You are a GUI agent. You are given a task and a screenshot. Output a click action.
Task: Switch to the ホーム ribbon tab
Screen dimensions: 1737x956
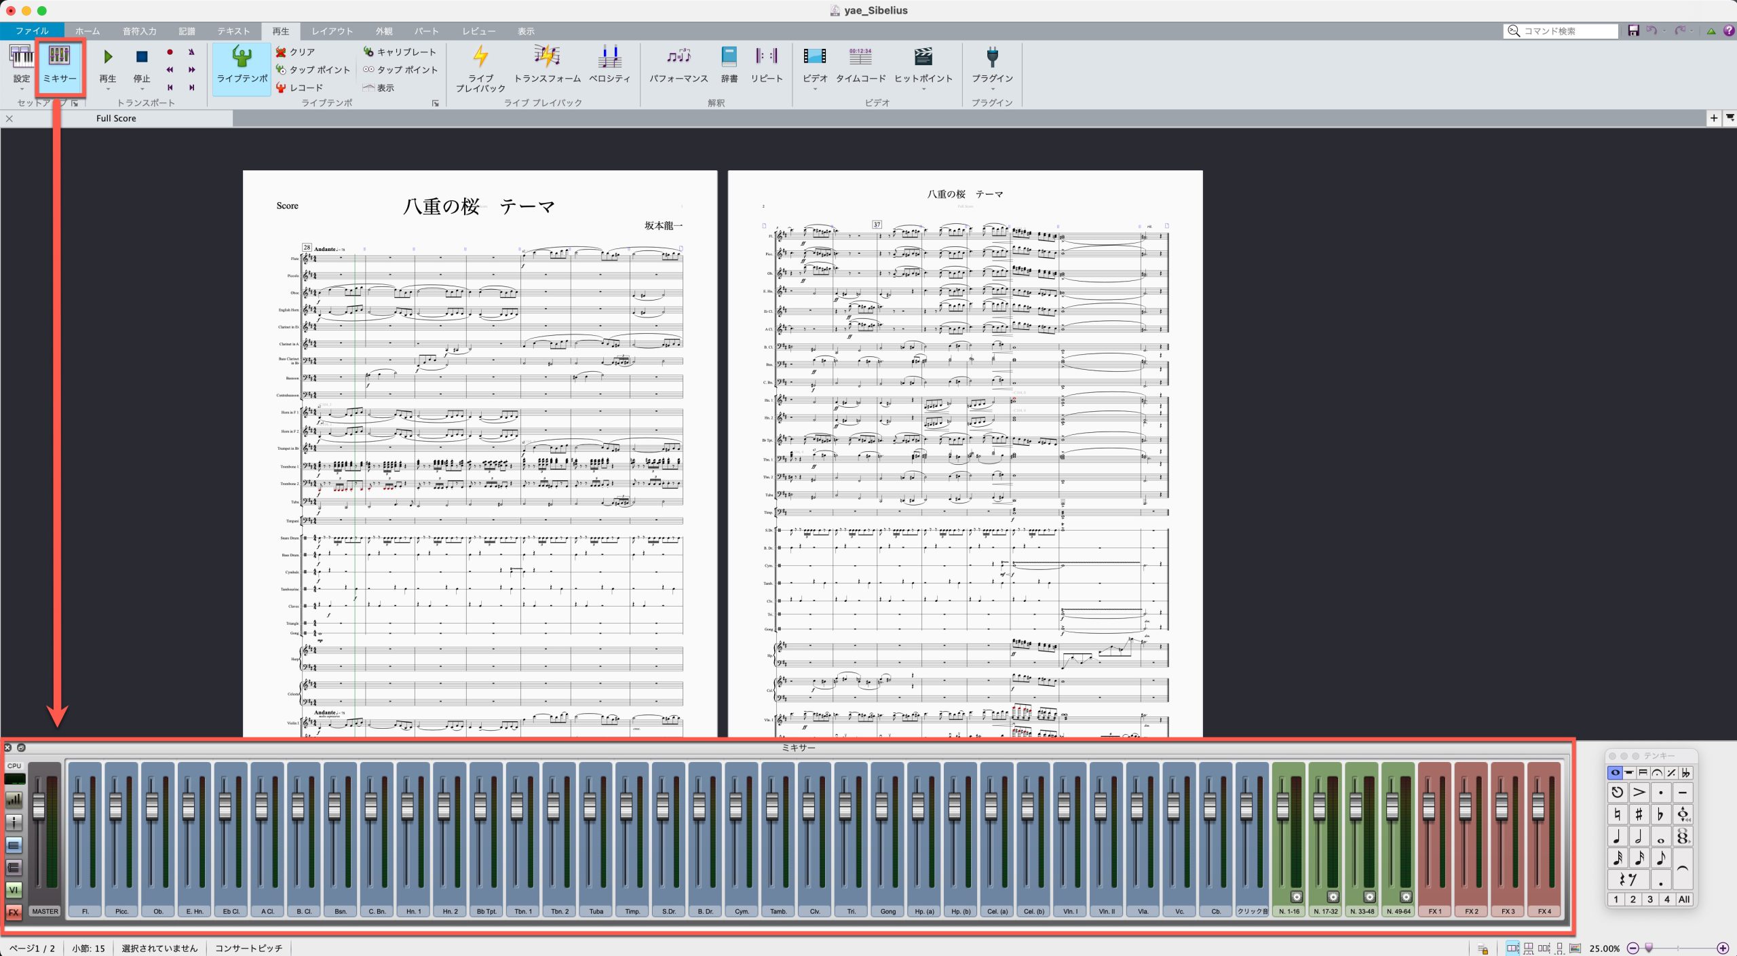(88, 31)
